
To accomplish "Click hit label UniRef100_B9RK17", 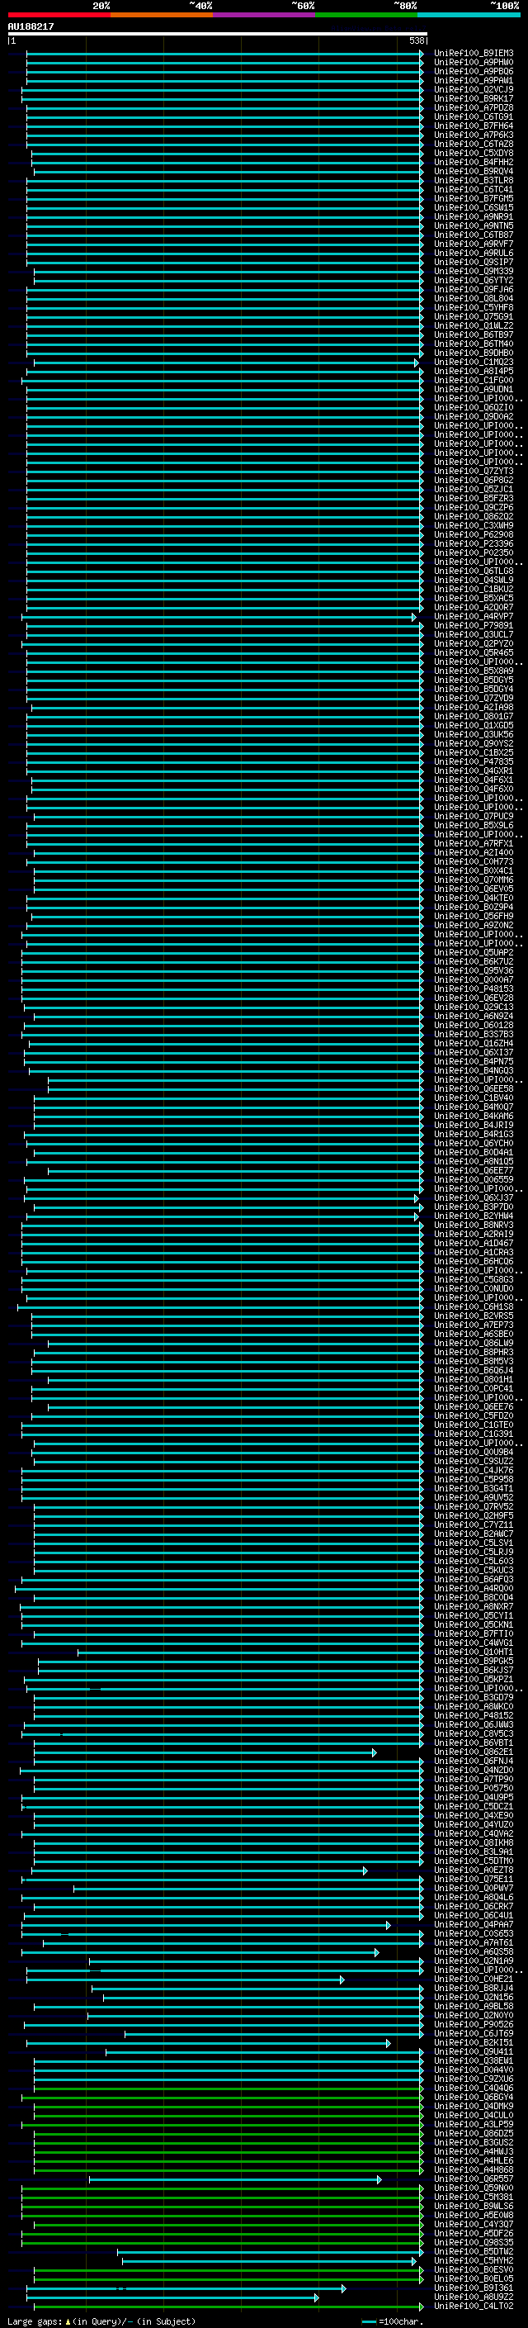I will pyautogui.click(x=474, y=98).
